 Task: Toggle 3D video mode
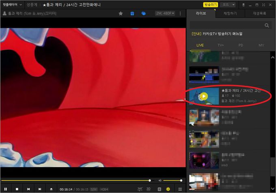(149, 189)
